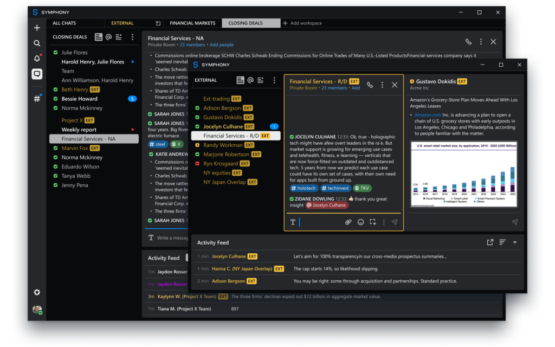Switch to the All Chats tab
The width and height of the screenshot is (555, 347).
(x=64, y=23)
